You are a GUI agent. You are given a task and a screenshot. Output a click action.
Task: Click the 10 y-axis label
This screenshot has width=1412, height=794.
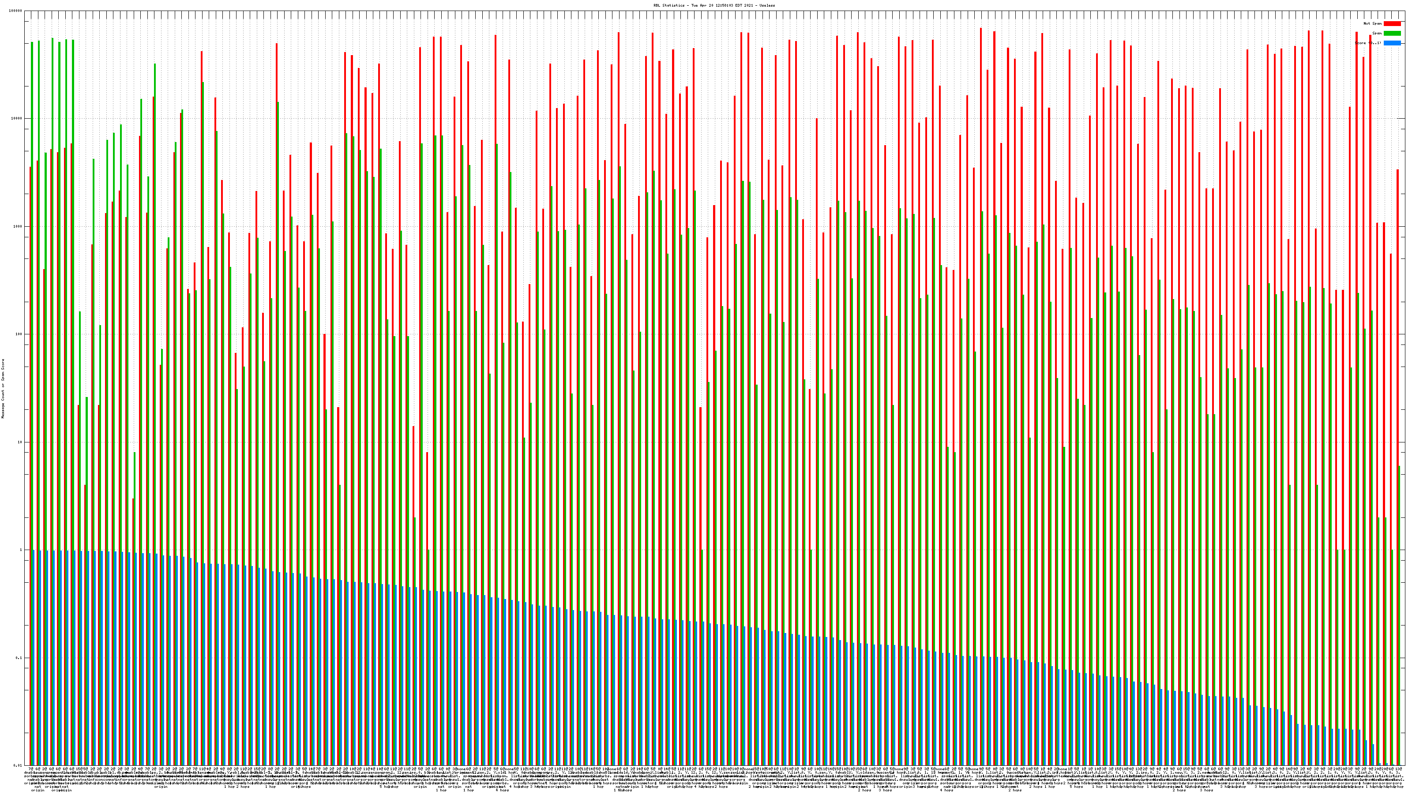pos(20,442)
